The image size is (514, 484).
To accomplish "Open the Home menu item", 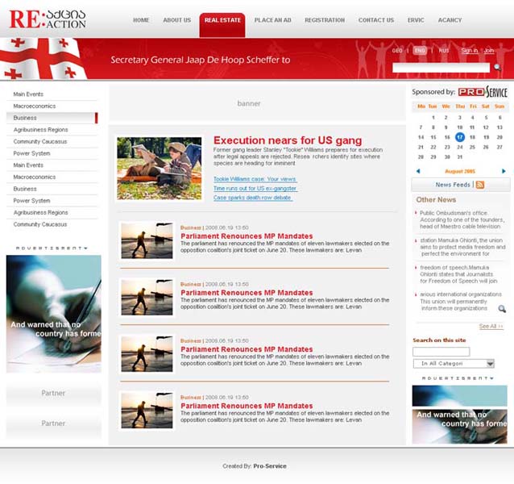I will tap(141, 20).
